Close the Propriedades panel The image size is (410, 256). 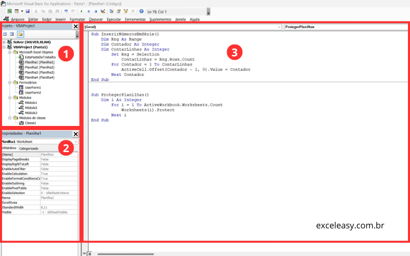coord(76,134)
